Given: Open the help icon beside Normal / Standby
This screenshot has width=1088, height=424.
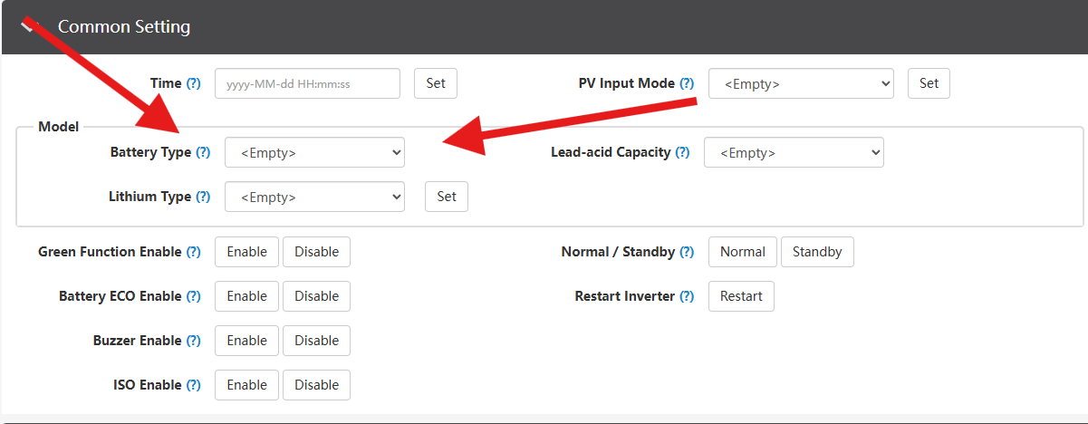Looking at the screenshot, I should tap(687, 252).
